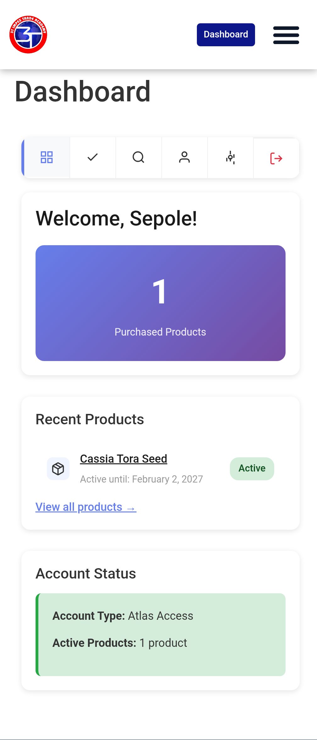317x740 pixels.
Task: Click the Account Type: Atlas Access line
Action: coord(123,616)
